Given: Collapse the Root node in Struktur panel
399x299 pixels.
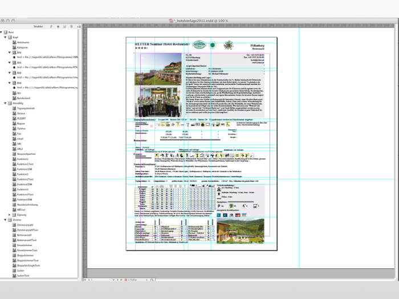Looking at the screenshot, I should coord(1,32).
